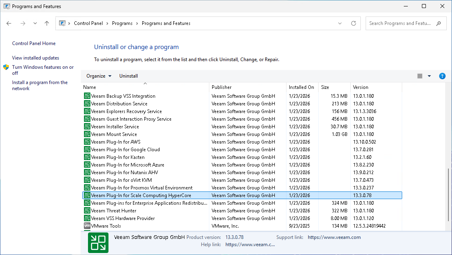
Task: Click Veeam Plug-In for Kasten icon
Action: tap(87, 157)
